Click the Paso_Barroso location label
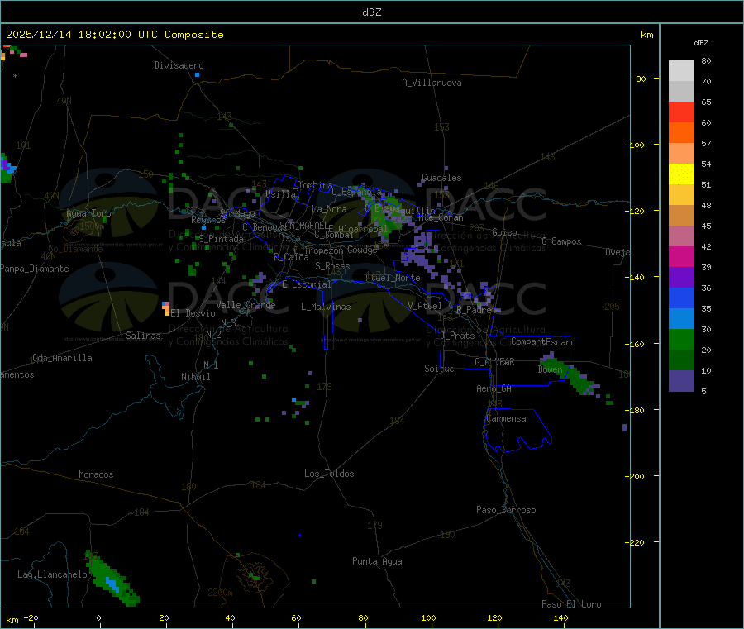The image size is (744, 629). tap(506, 510)
